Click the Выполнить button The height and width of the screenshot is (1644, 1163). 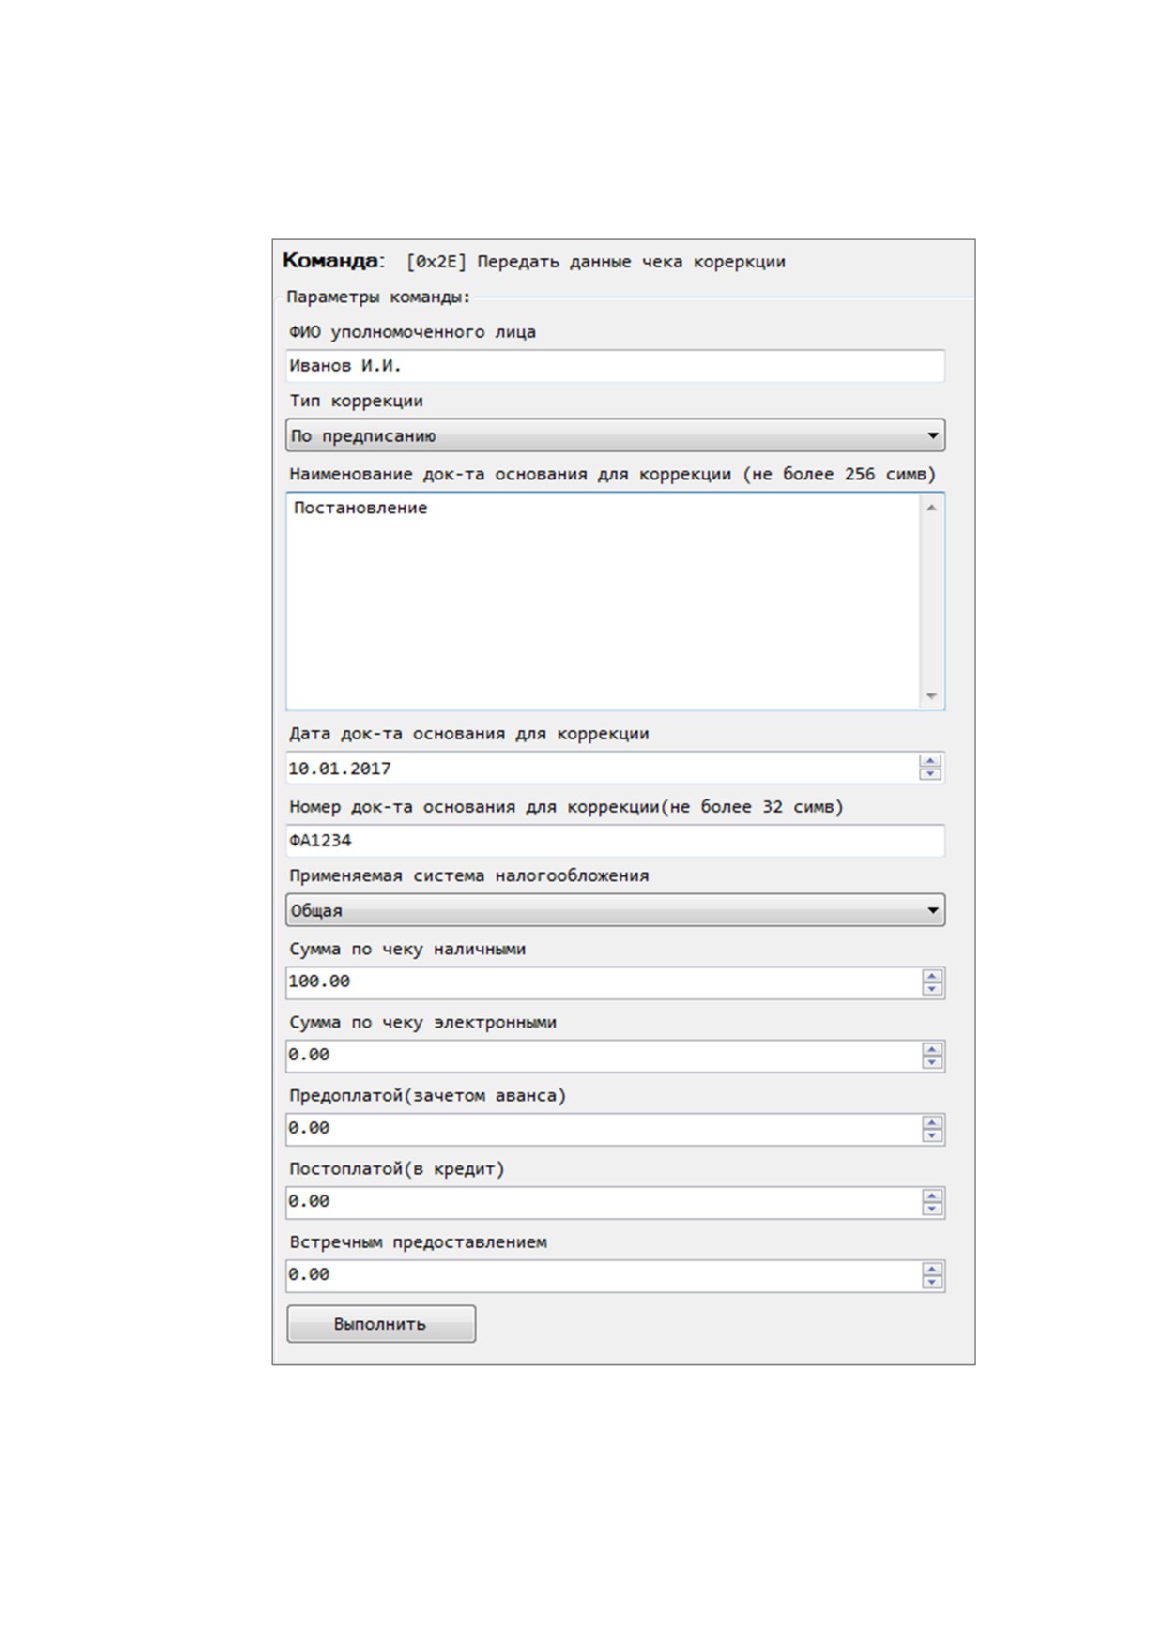[x=381, y=1323]
